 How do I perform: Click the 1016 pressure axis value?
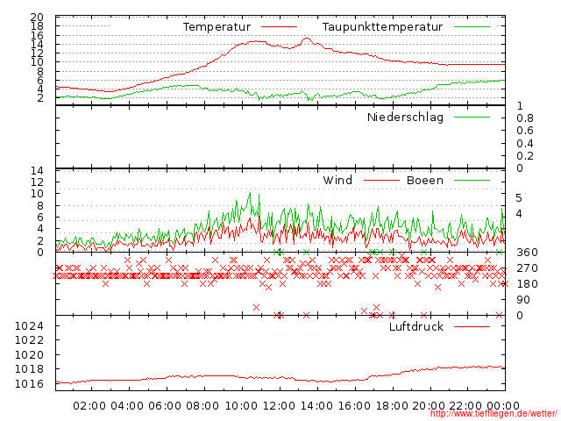(29, 384)
